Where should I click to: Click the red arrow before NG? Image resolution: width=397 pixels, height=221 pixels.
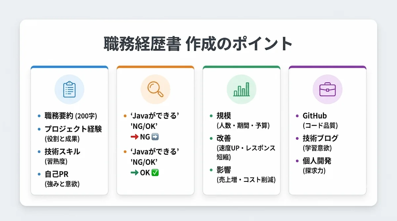tap(135, 137)
